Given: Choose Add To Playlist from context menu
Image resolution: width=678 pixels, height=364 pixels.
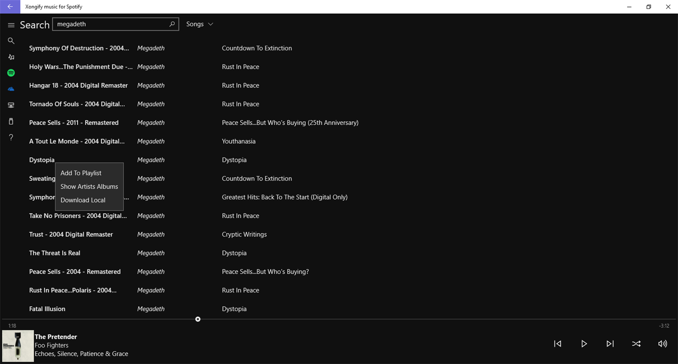Looking at the screenshot, I should 81,173.
